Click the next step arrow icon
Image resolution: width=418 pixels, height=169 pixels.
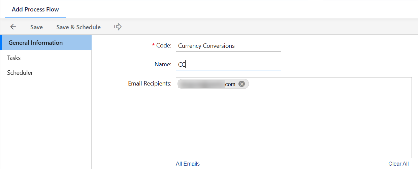tap(118, 27)
